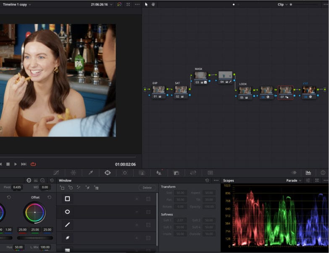Open scope settings sliders icon
Viewport: 329px width, 253px height.
tap(308, 180)
